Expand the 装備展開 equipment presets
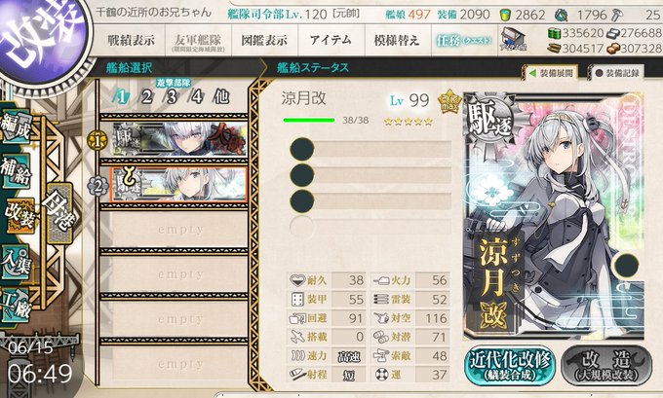663x398 pixels. (x=551, y=73)
